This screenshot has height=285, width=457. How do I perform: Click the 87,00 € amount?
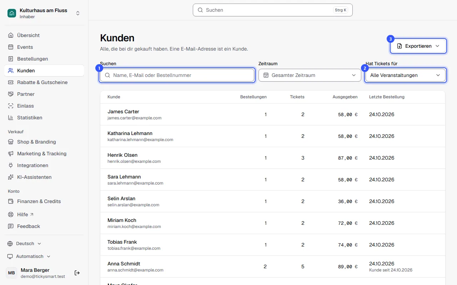click(x=348, y=158)
